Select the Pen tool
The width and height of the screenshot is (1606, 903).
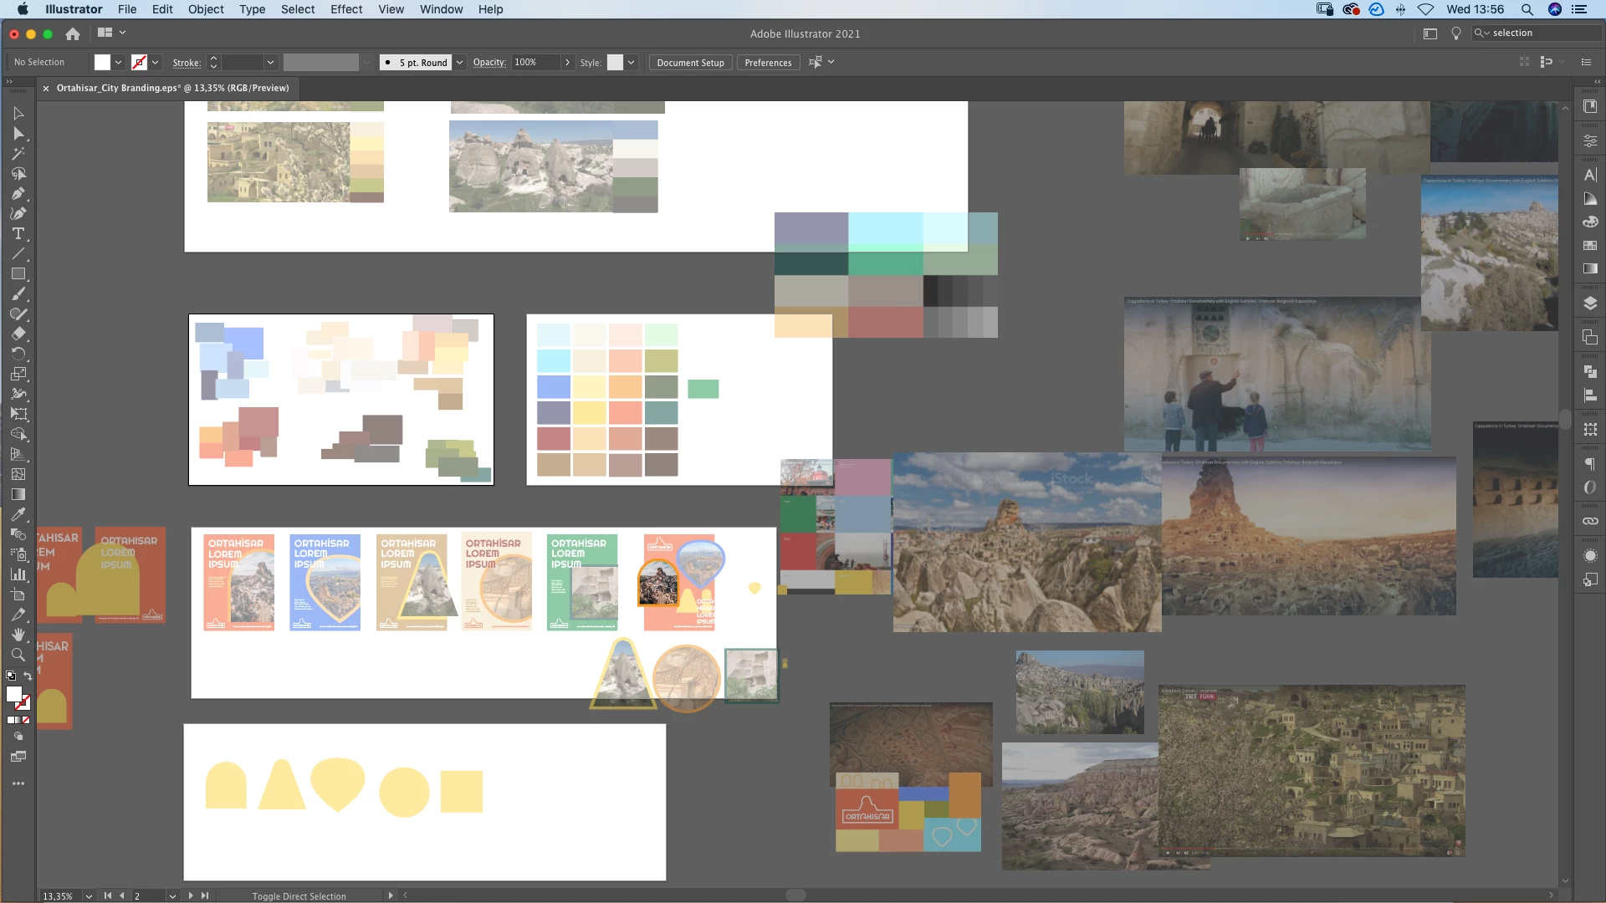18,194
